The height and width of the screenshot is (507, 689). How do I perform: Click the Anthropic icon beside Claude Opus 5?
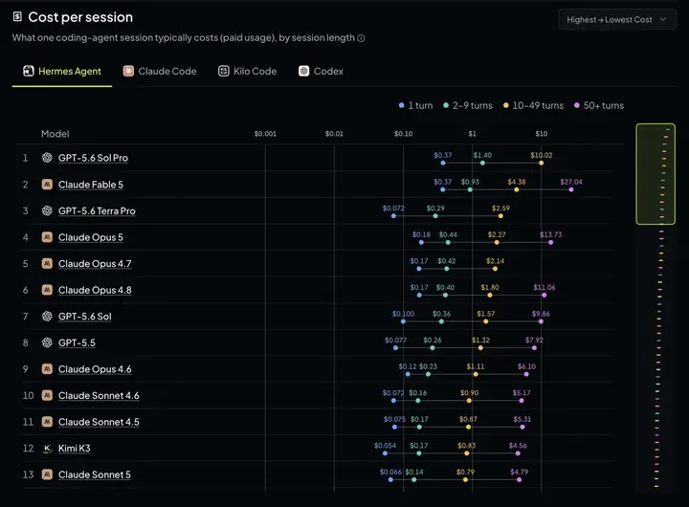[x=47, y=237]
